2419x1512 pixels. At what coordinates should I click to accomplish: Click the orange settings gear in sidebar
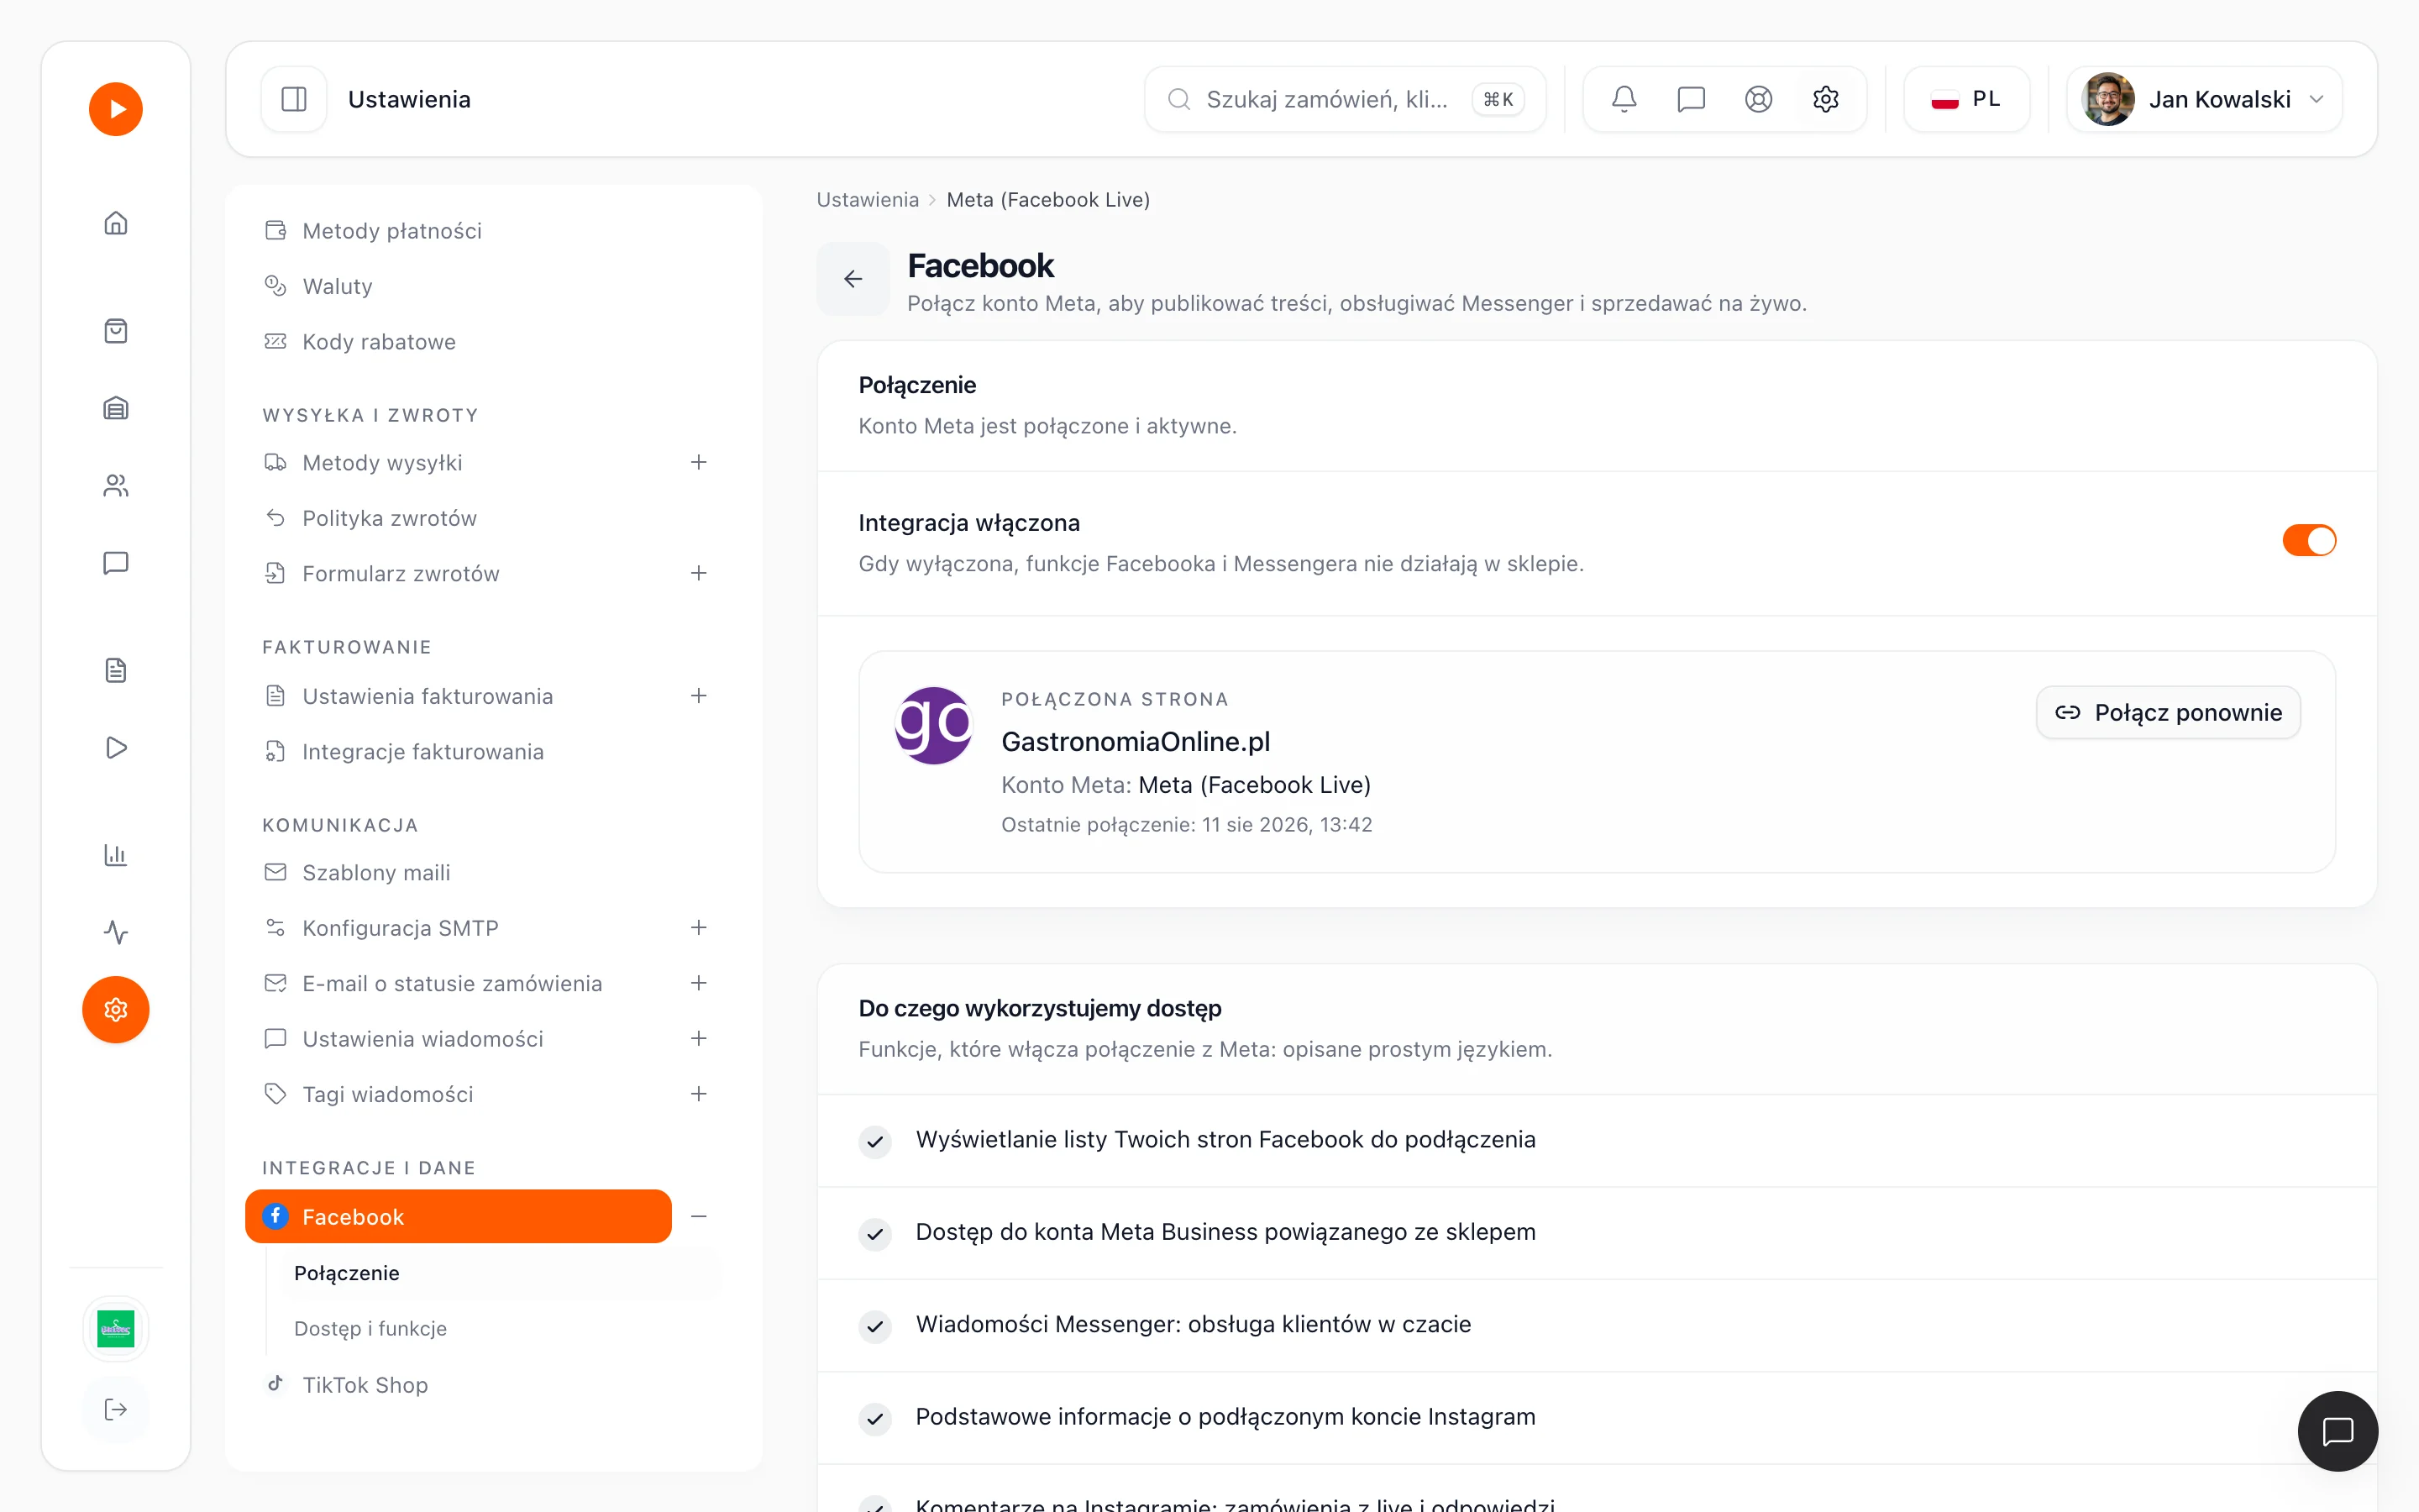click(116, 1010)
